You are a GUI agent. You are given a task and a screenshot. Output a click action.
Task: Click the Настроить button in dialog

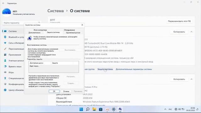click(x=71, y=77)
